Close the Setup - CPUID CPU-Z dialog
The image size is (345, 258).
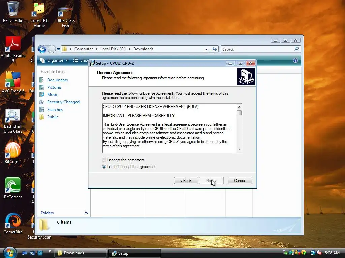pyautogui.click(x=250, y=63)
